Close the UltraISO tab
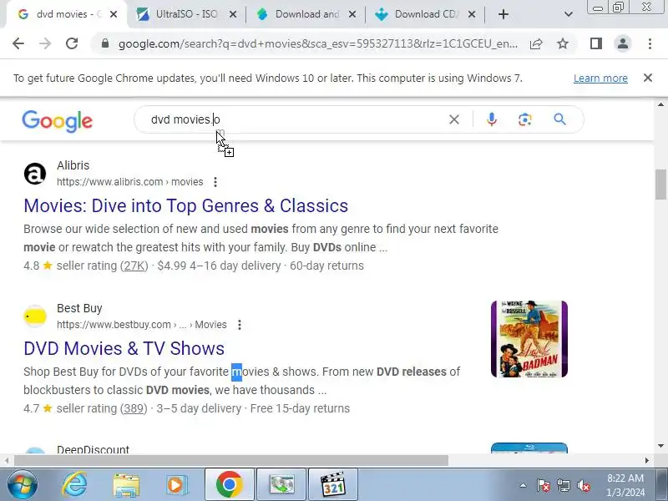Screen dimensions: 668x501 pos(233,14)
